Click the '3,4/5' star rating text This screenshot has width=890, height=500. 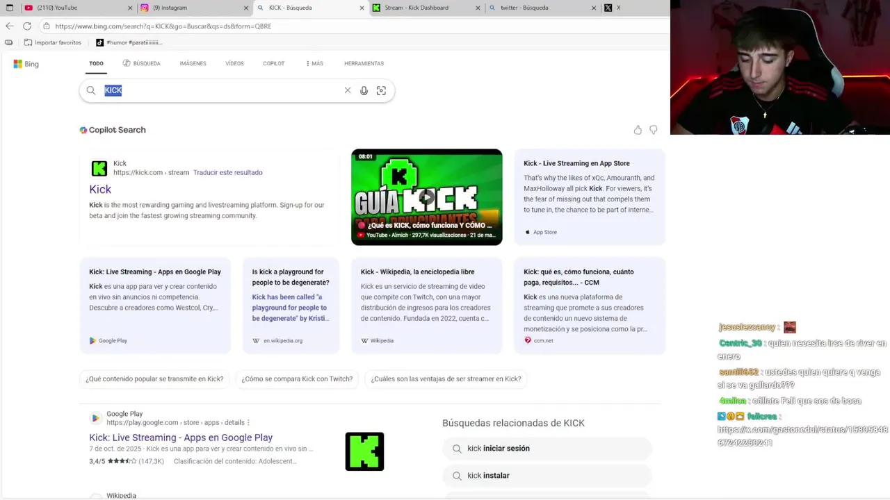point(97,461)
